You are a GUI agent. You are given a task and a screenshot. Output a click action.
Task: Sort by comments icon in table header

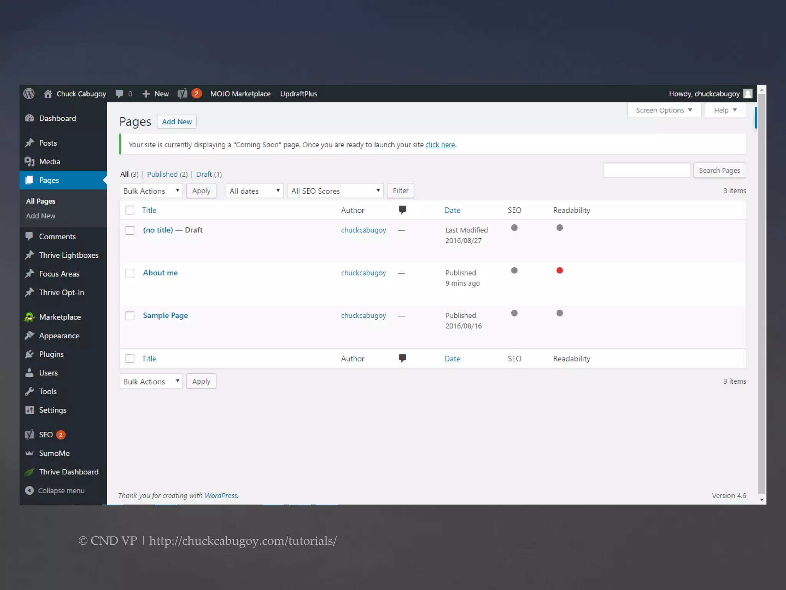coord(402,210)
